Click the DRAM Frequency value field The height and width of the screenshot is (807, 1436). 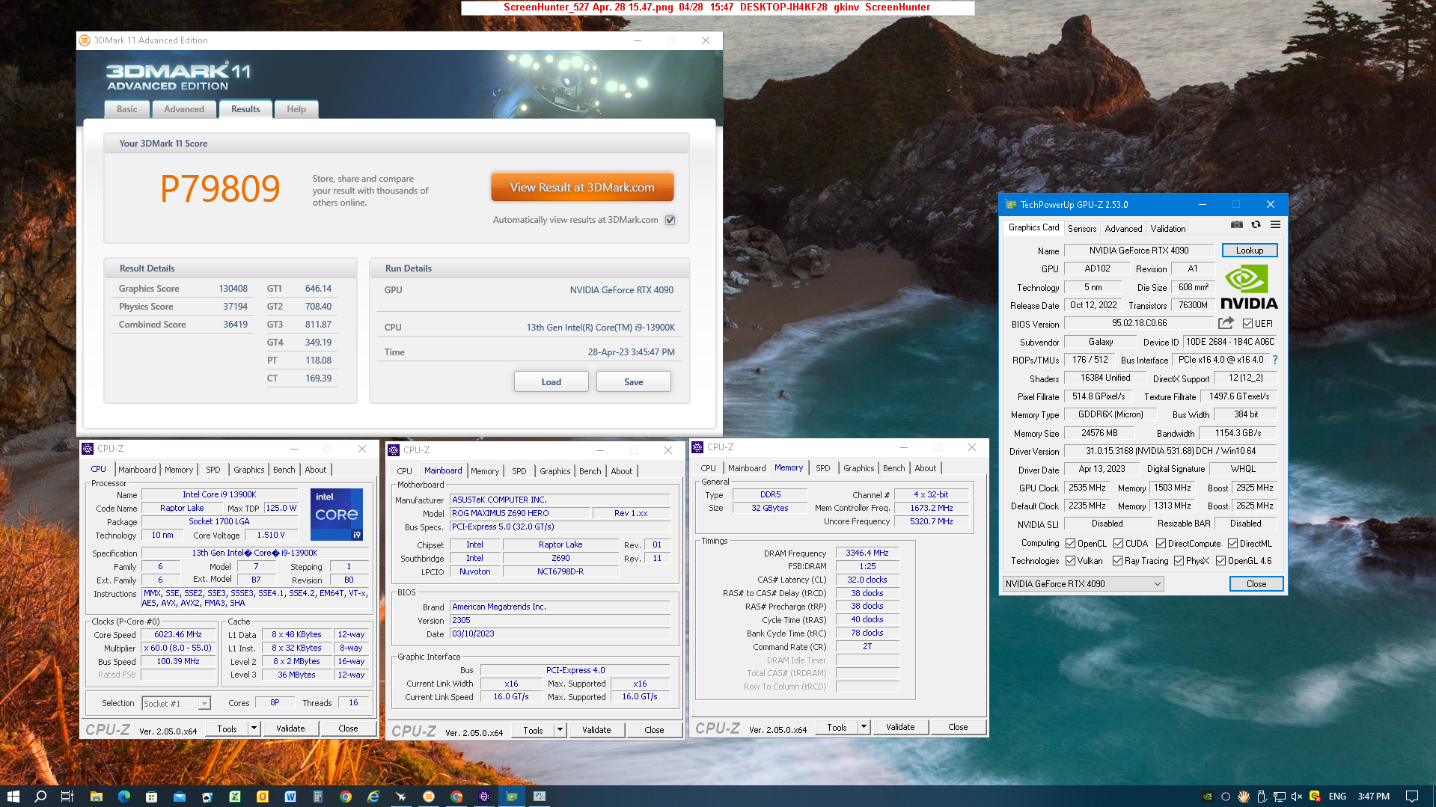click(867, 553)
